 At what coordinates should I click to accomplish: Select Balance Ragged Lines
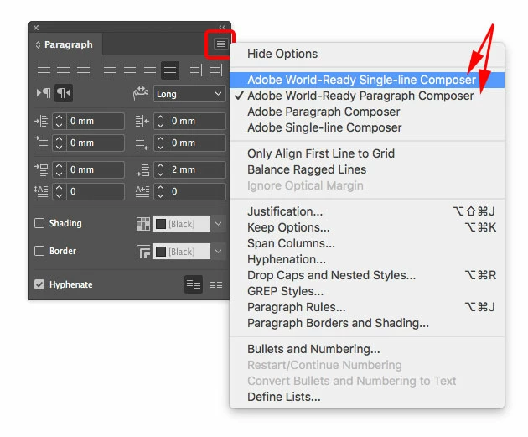367,169
